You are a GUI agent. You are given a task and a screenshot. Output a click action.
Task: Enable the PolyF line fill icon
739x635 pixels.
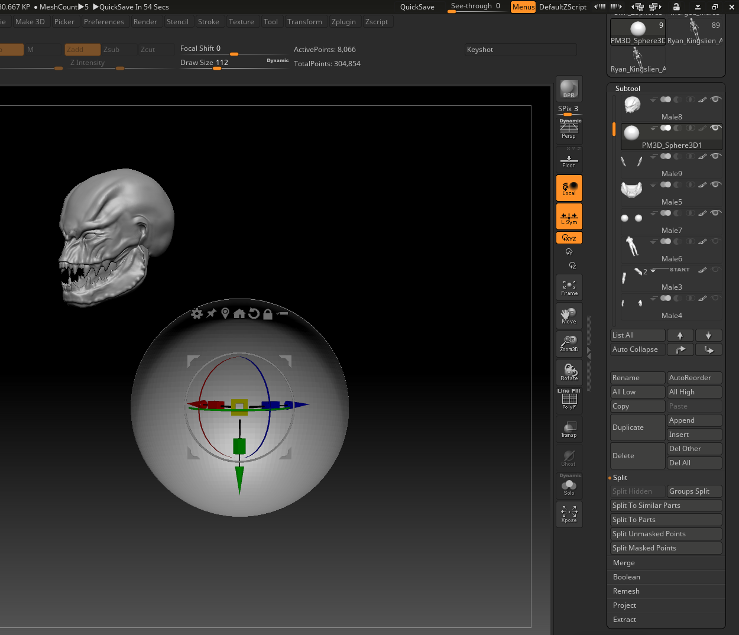(569, 400)
